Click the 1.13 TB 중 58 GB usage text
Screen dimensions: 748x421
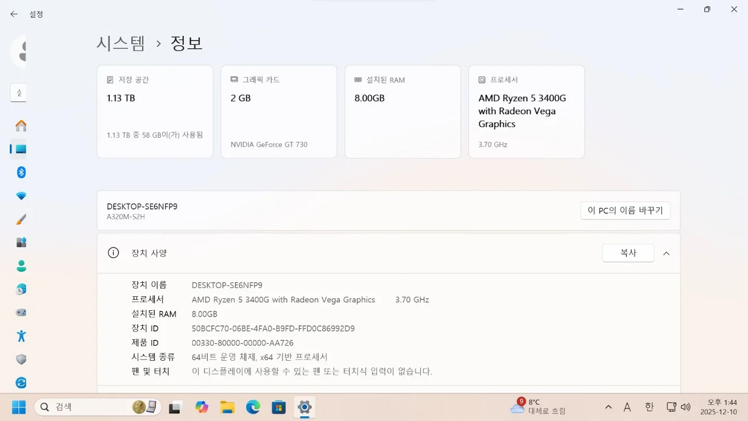click(x=155, y=135)
